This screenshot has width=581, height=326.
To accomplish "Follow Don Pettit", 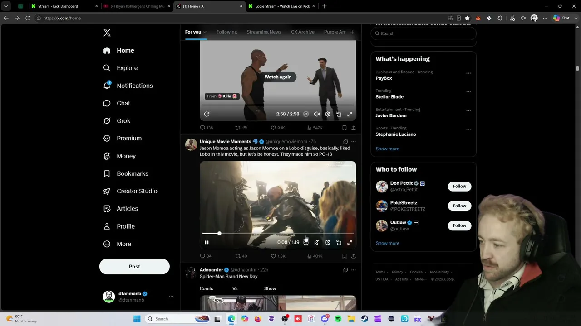I will (x=459, y=187).
